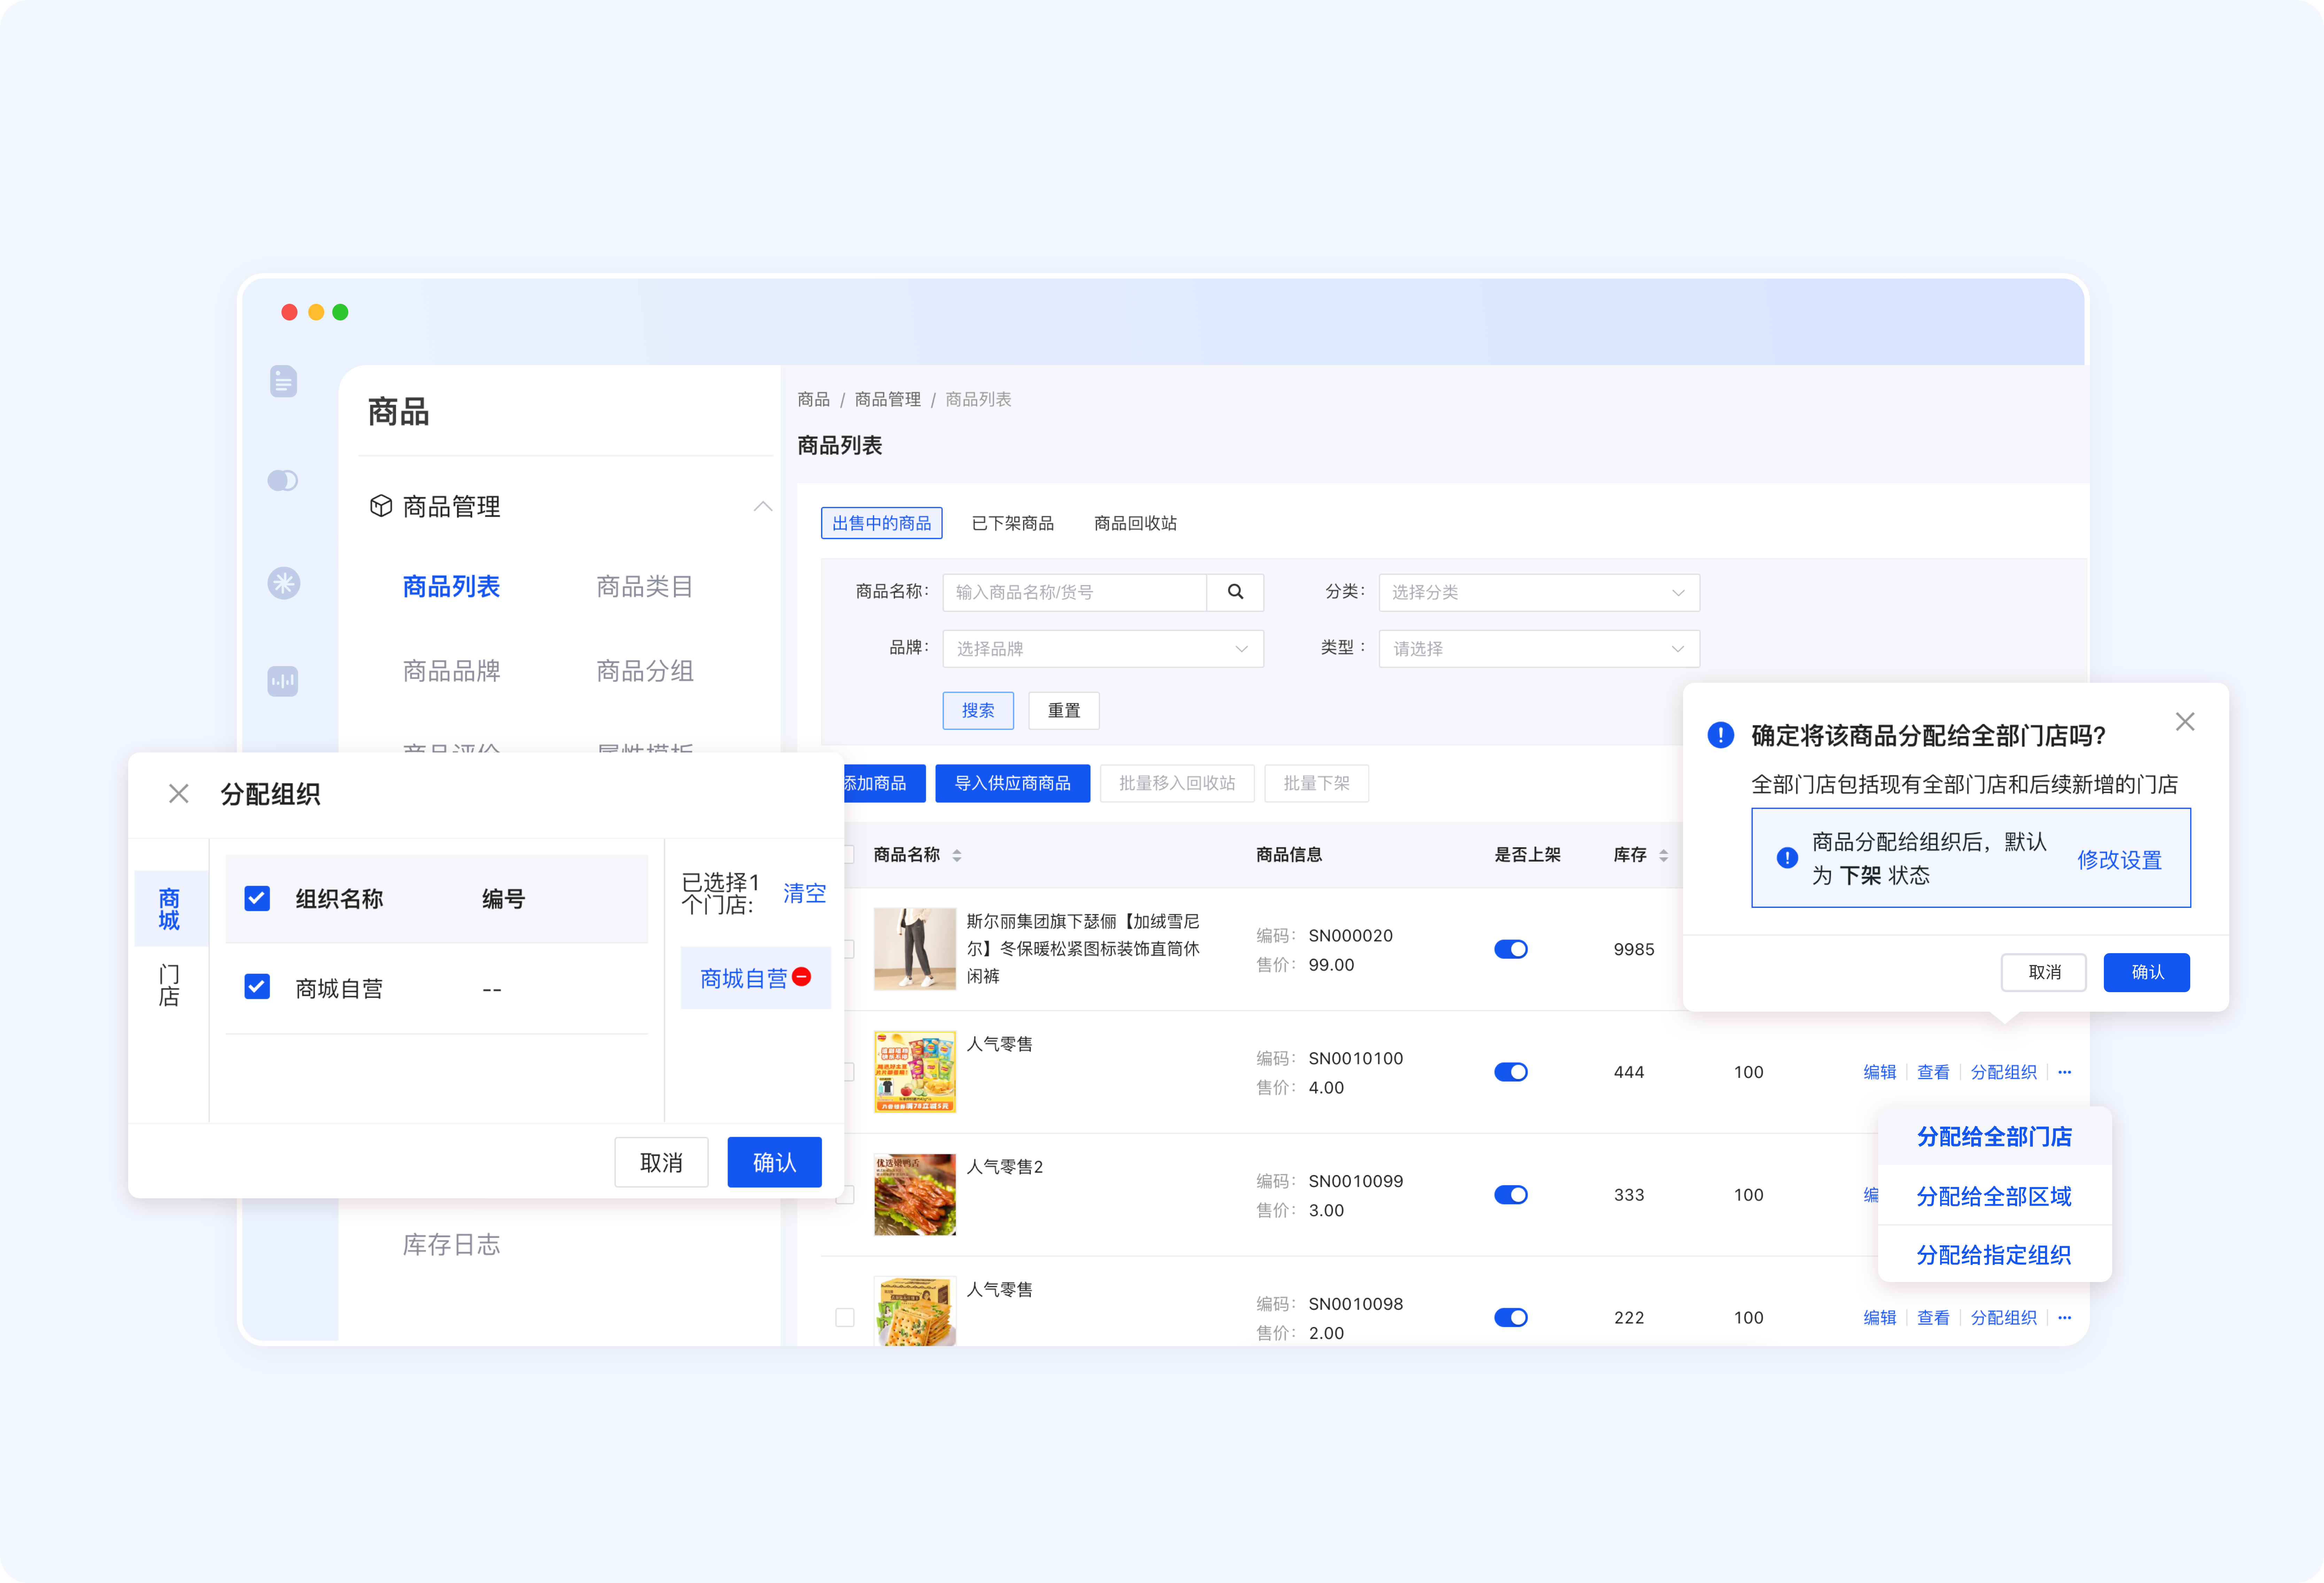Image resolution: width=2324 pixels, height=1583 pixels.
Task: Open 商品分组 in the side menu
Action: (645, 671)
